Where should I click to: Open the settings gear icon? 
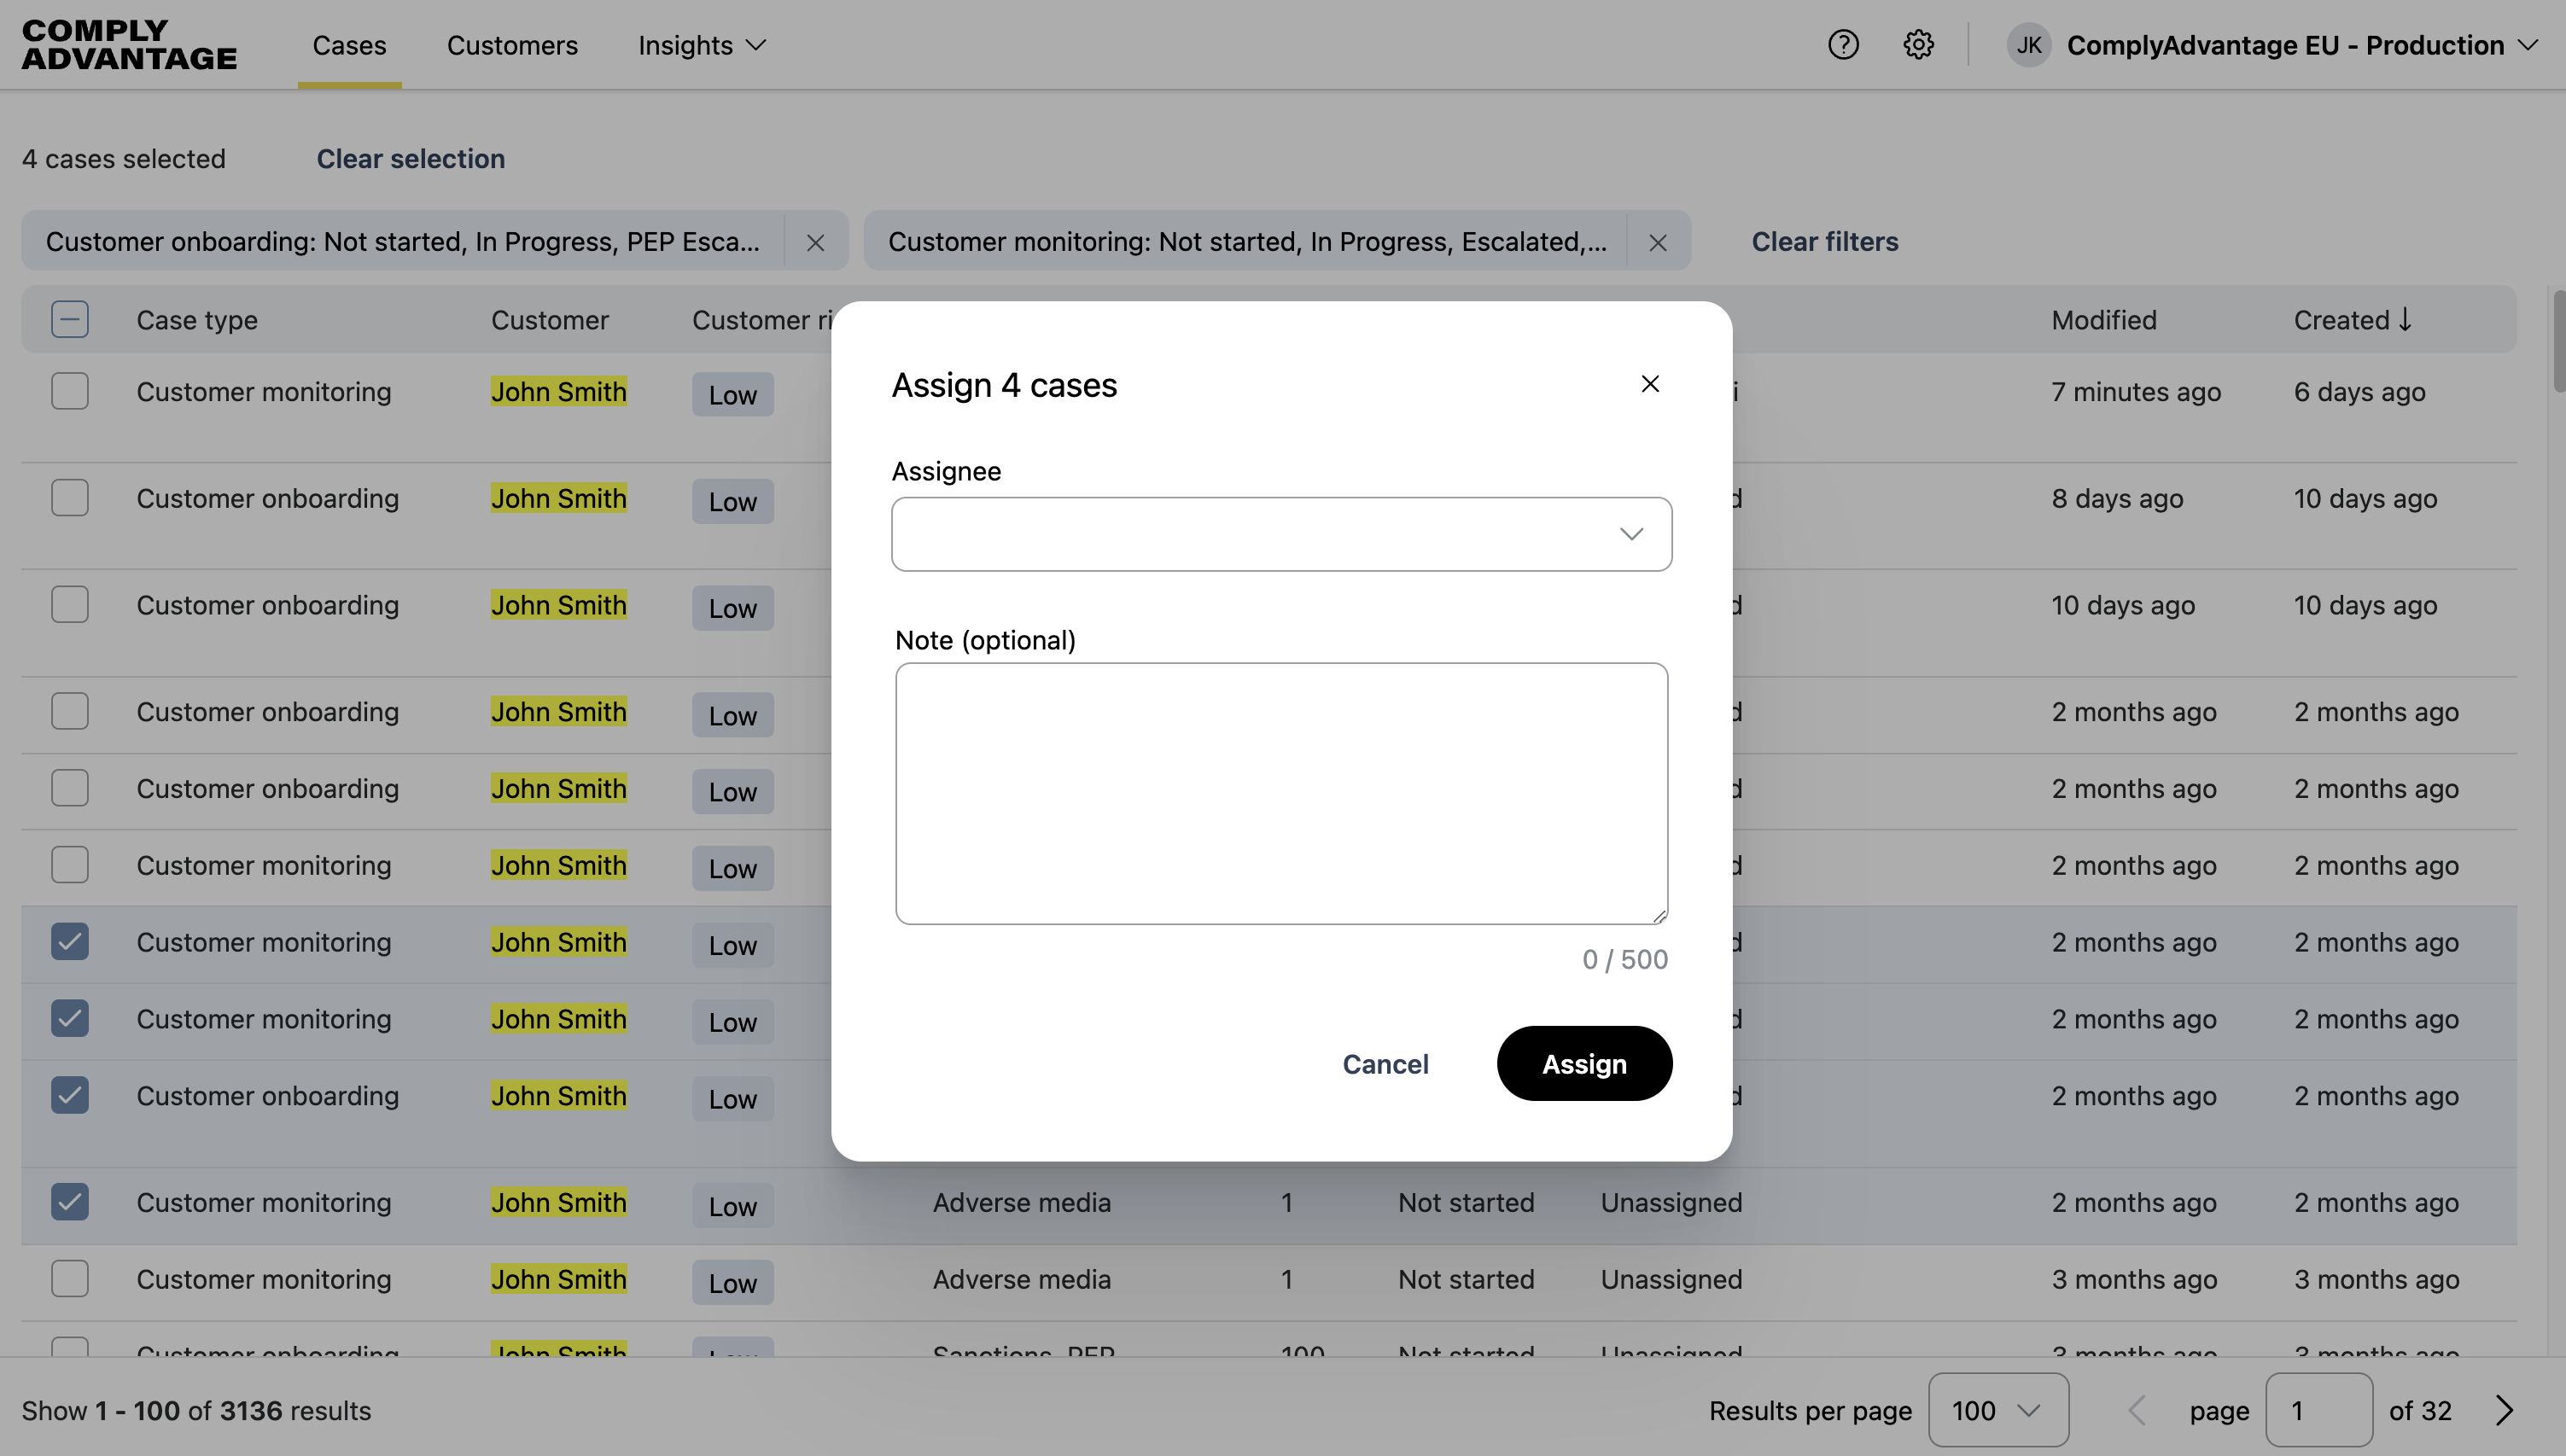pyautogui.click(x=1918, y=45)
